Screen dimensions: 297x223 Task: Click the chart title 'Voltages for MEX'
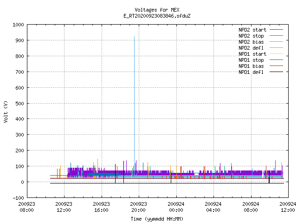click(x=157, y=10)
